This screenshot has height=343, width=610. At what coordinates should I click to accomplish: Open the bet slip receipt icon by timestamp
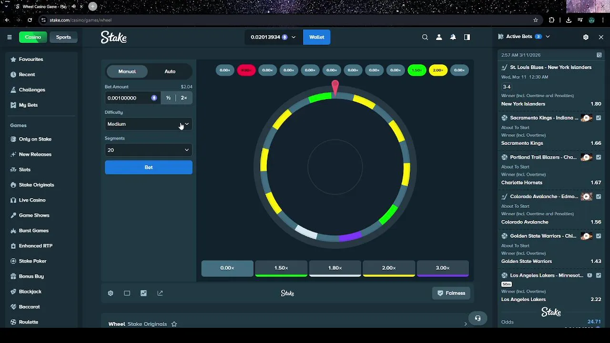click(599, 55)
